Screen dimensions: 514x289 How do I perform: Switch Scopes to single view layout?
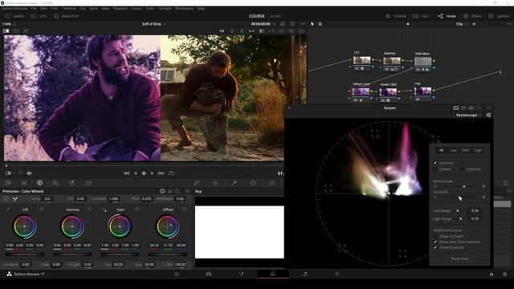(456, 108)
